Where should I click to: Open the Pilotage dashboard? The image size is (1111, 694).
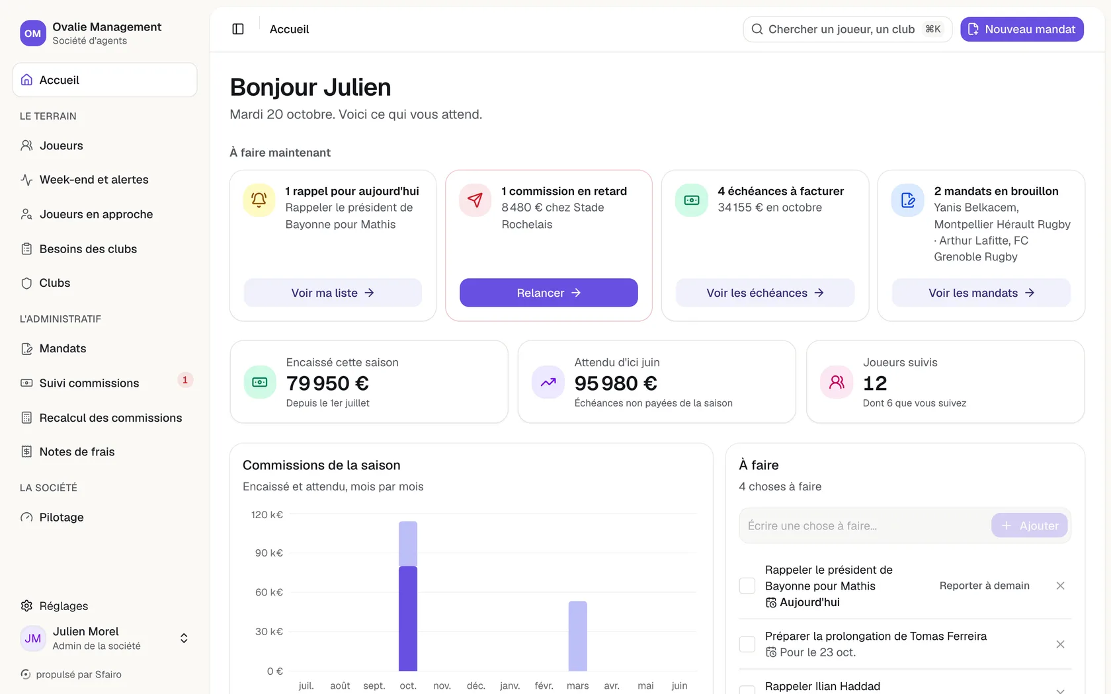tap(104, 518)
